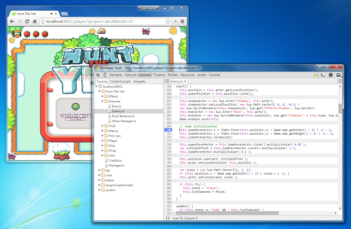Expand the plugins/sparklinlabs folder
Screen dimensions: 351x229
pos(100,185)
